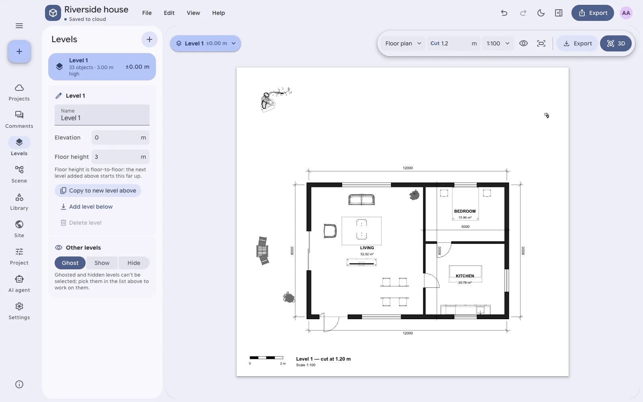
Task: Select Hide for other levels
Action: click(134, 263)
